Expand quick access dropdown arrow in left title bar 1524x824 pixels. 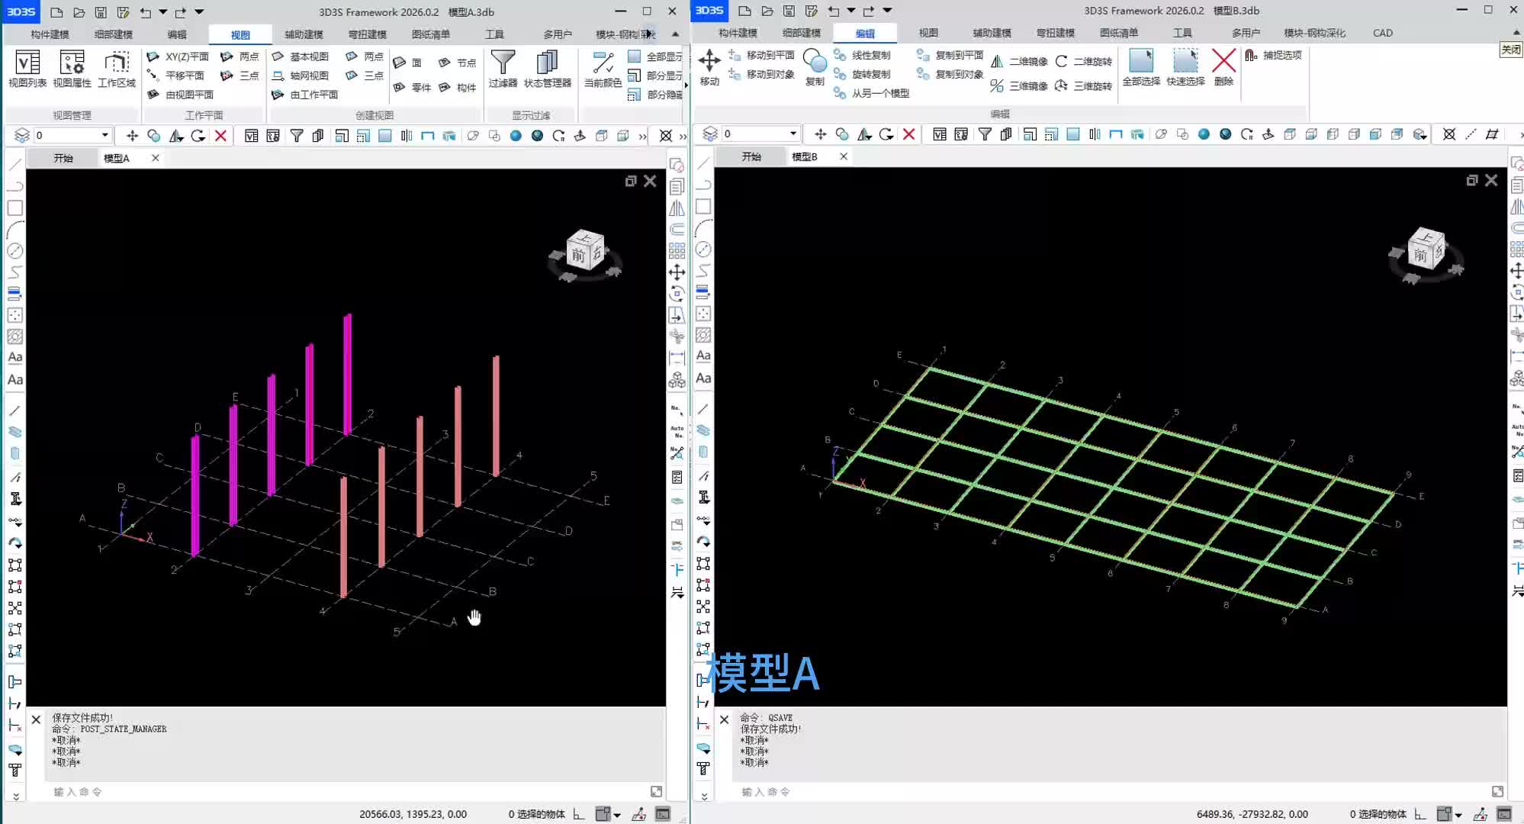click(199, 11)
